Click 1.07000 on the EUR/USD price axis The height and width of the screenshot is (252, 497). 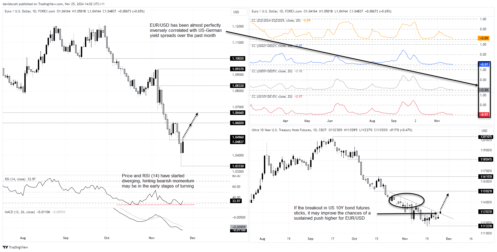238,107
